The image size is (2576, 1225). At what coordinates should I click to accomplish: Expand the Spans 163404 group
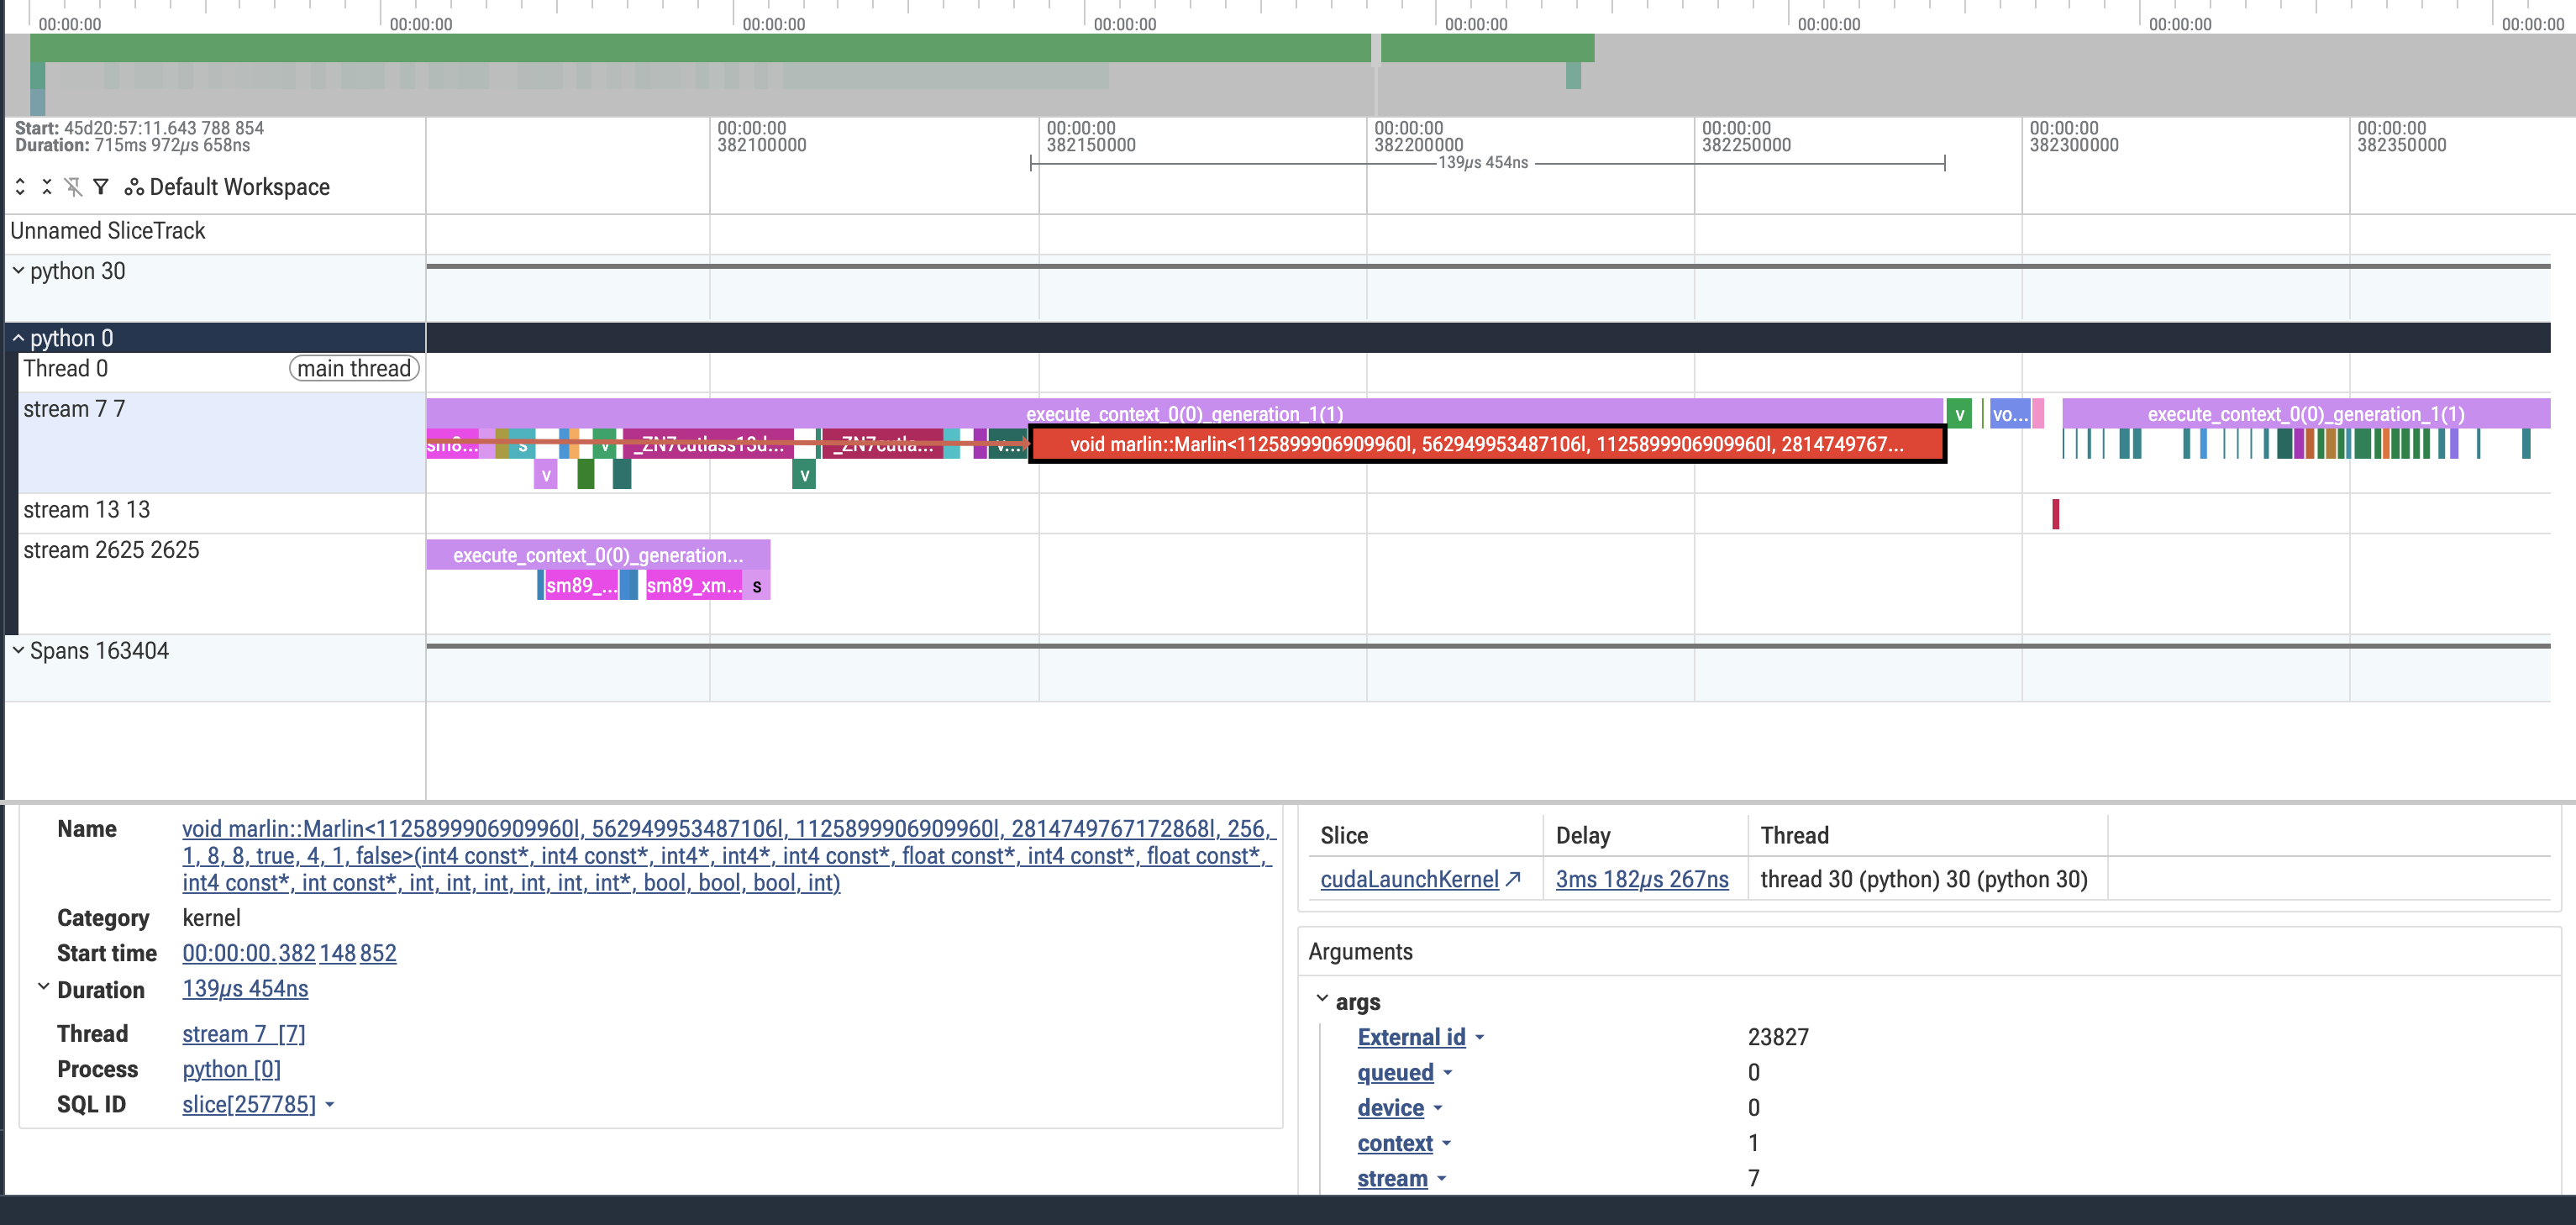click(18, 650)
